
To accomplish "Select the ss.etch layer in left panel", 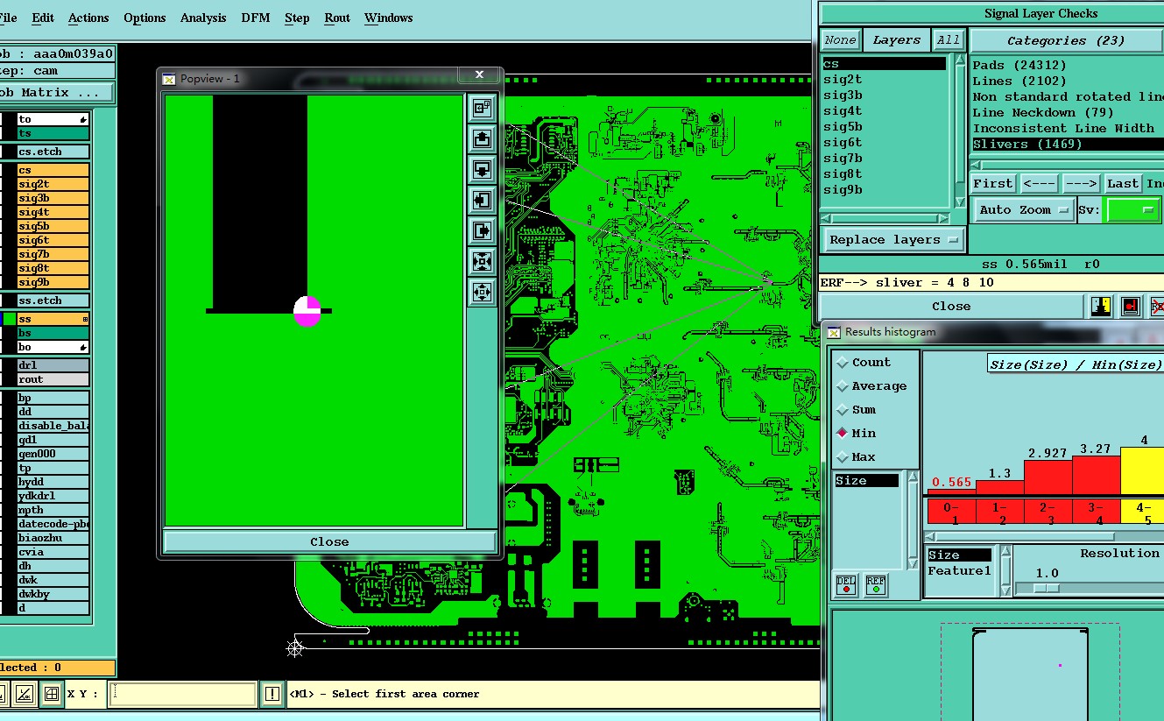I will click(53, 300).
